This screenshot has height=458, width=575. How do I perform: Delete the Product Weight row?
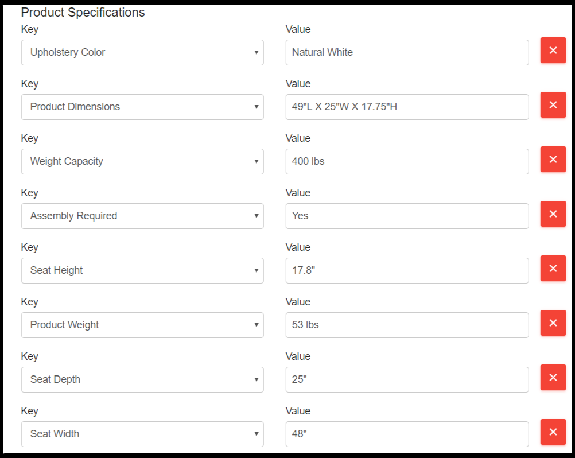tap(553, 323)
